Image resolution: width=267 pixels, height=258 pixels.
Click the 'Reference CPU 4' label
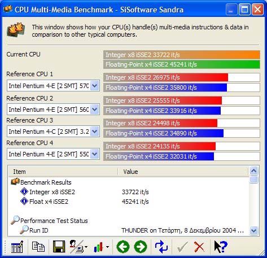(29, 143)
